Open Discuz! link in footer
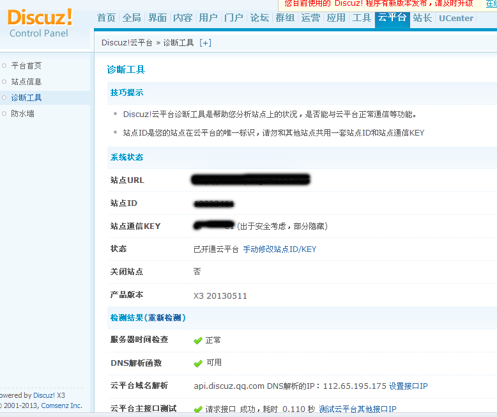497x417 pixels. pyautogui.click(x=44, y=395)
